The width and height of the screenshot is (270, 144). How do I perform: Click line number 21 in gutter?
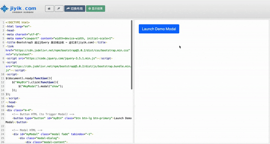click(x=3, y=118)
